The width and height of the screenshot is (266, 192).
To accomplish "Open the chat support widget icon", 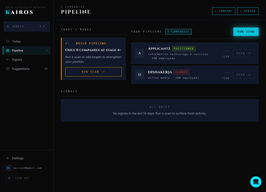I will [x=256, y=182].
